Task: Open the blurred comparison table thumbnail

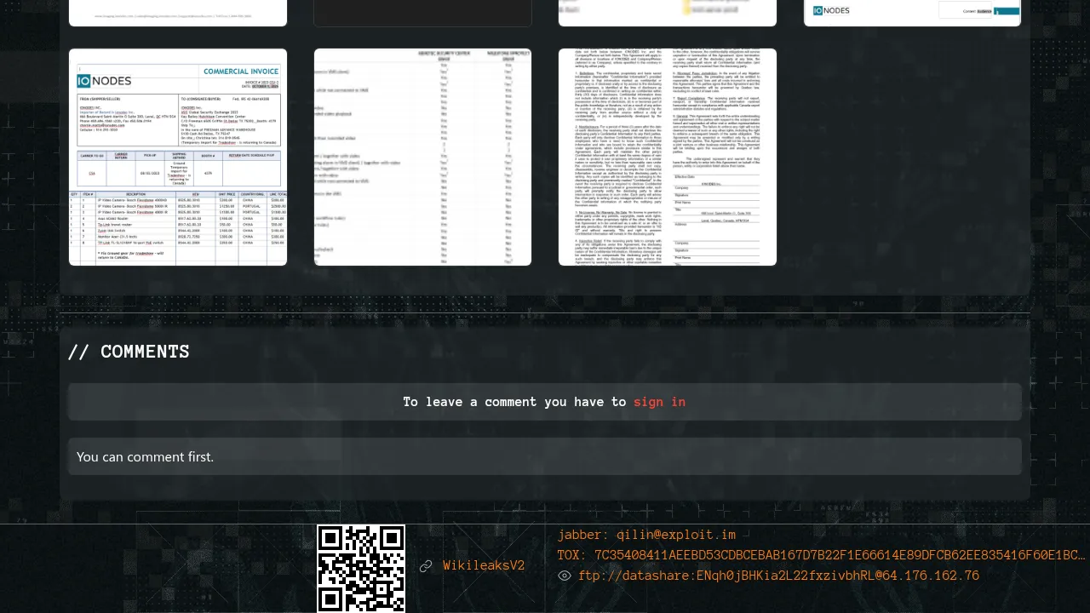Action: point(422,158)
